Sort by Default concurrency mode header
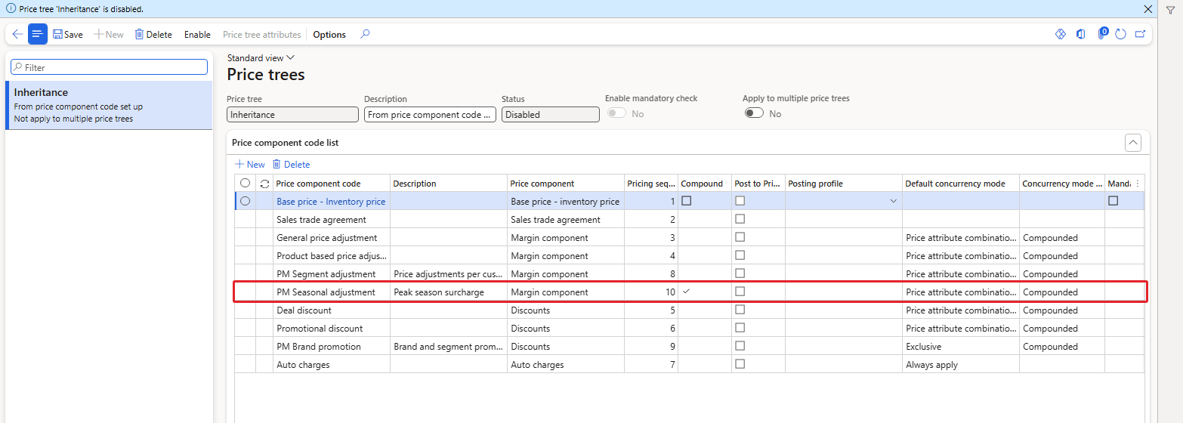This screenshot has width=1183, height=423. (x=961, y=184)
